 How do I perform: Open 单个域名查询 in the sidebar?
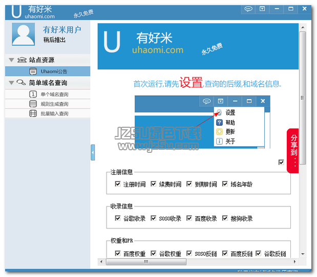coord(48,94)
